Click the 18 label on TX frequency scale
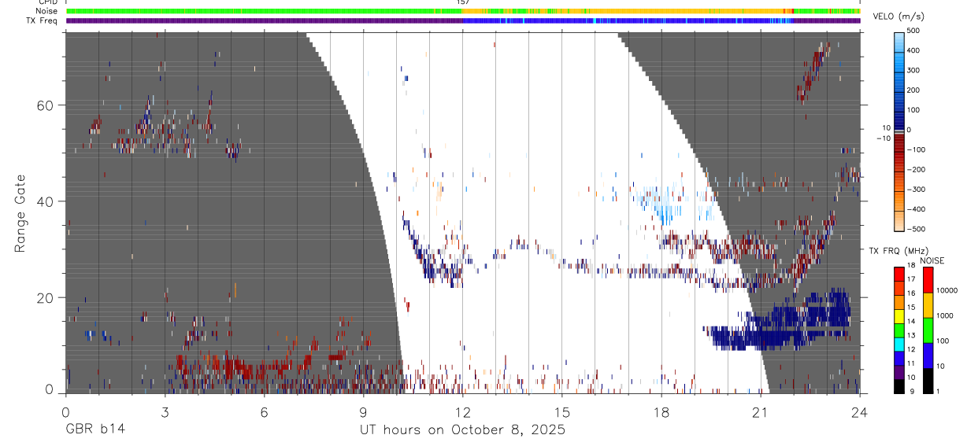 911,267
